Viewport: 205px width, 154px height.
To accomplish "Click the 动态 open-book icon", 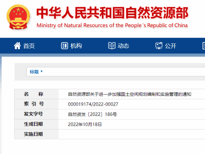I will [x=112, y=46].
